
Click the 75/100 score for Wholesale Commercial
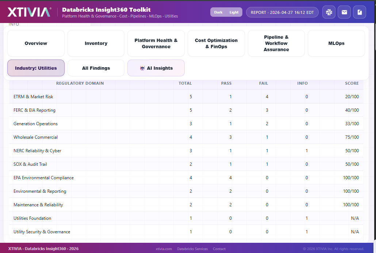(352, 137)
